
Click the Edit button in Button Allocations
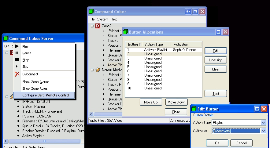coord(216,51)
